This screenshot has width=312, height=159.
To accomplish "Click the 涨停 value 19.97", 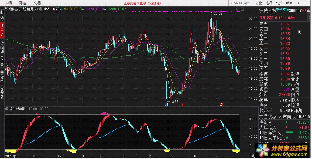I will coord(285,74).
